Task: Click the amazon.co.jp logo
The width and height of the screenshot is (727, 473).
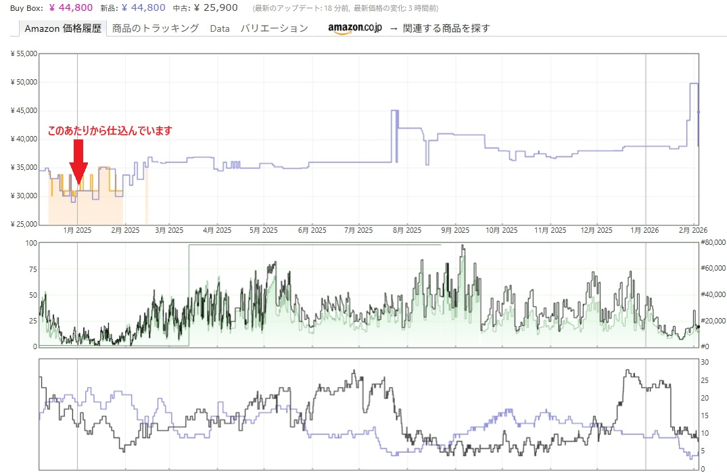Action: pyautogui.click(x=355, y=28)
